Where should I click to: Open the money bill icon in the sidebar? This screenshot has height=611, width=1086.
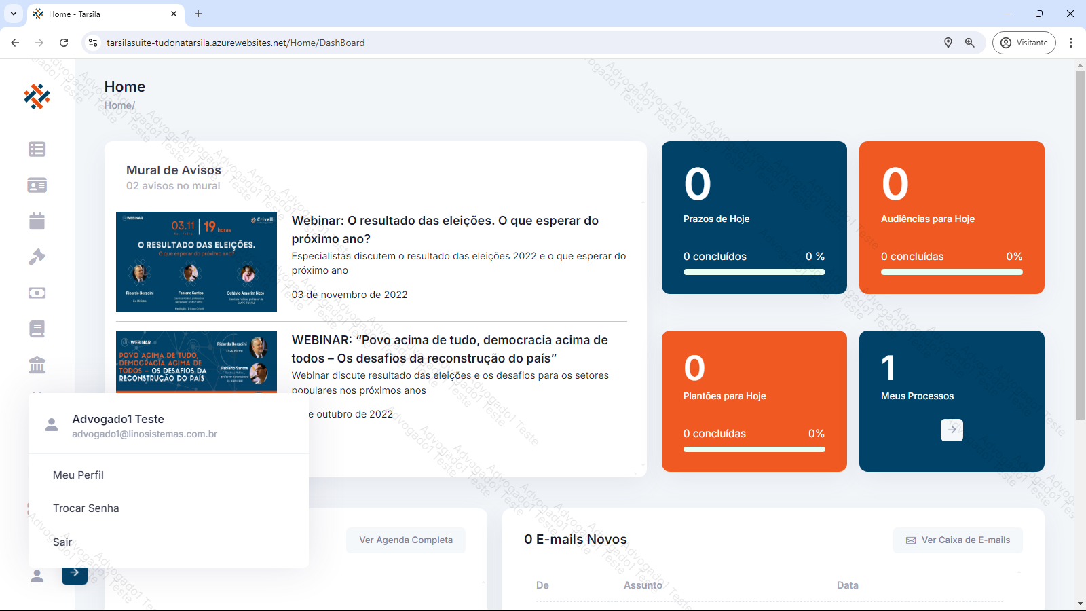tap(37, 293)
